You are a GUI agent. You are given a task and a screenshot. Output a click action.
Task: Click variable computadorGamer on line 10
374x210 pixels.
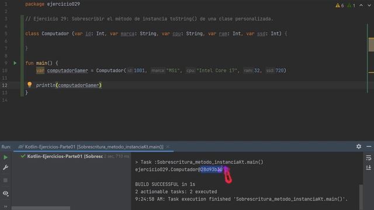[x=68, y=71]
